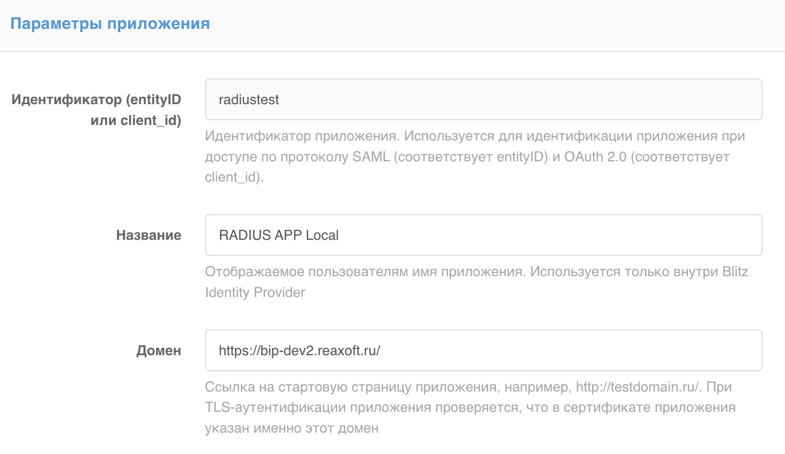Focus the identifier field containing "radiustest"
The height and width of the screenshot is (454, 785).
click(x=483, y=100)
